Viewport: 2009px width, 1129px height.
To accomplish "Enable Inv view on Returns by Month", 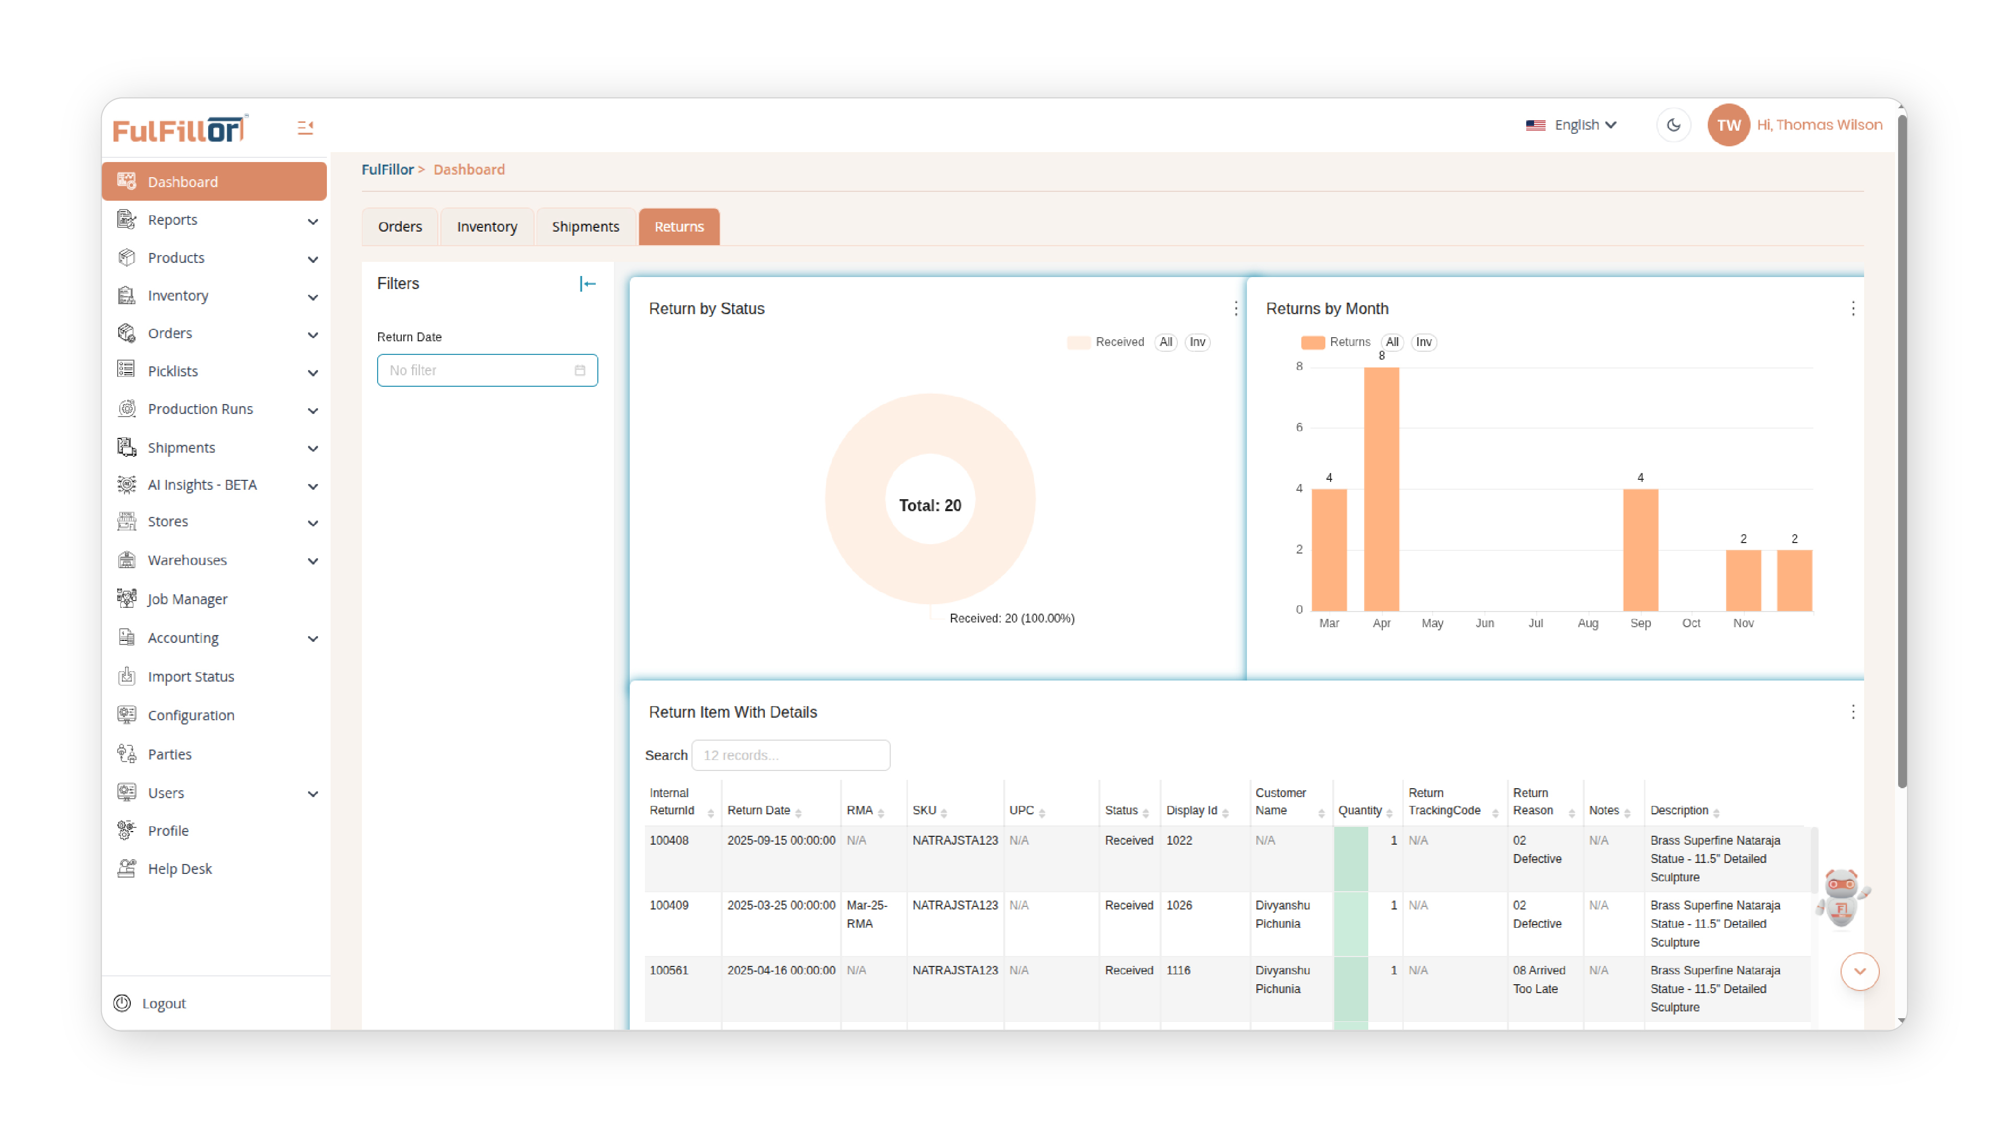I will [x=1423, y=342].
